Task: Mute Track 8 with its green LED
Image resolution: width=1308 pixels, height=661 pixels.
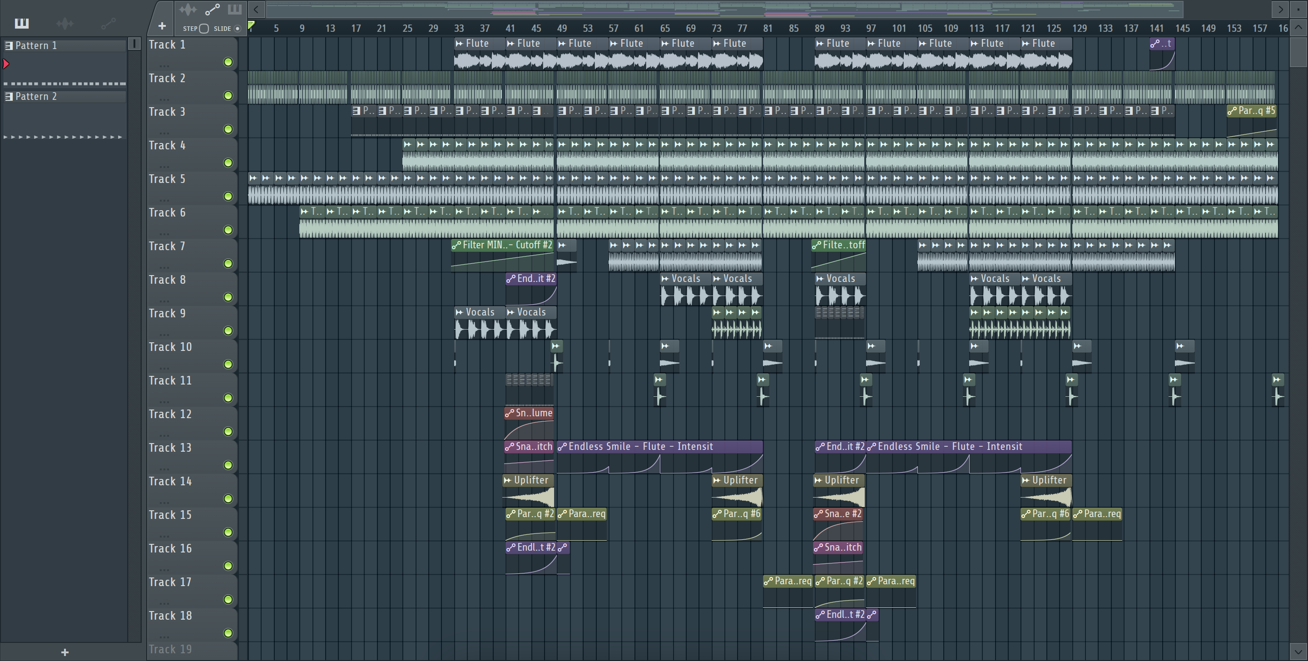Action: coord(228,297)
